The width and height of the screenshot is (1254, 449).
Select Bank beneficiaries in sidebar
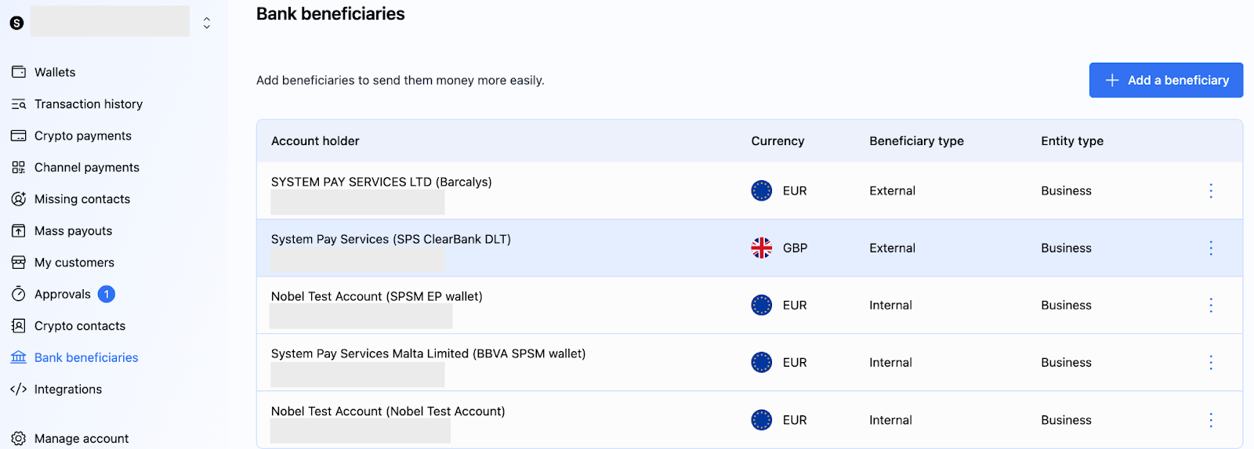click(x=86, y=358)
